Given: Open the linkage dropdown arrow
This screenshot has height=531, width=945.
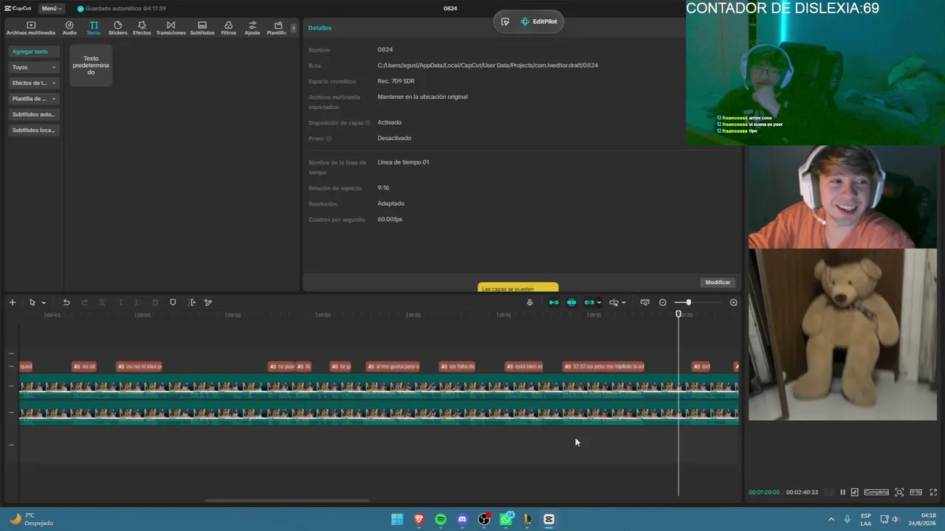Looking at the screenshot, I should [x=599, y=302].
